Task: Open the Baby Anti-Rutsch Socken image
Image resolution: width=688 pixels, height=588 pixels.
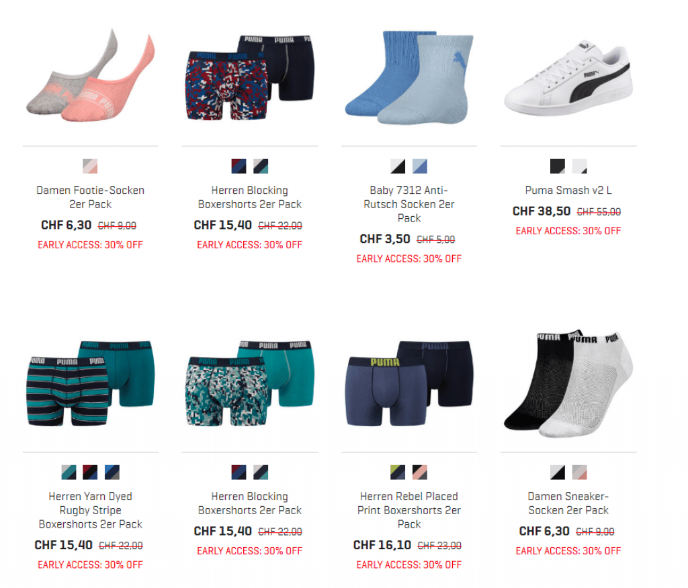Action: [x=409, y=78]
